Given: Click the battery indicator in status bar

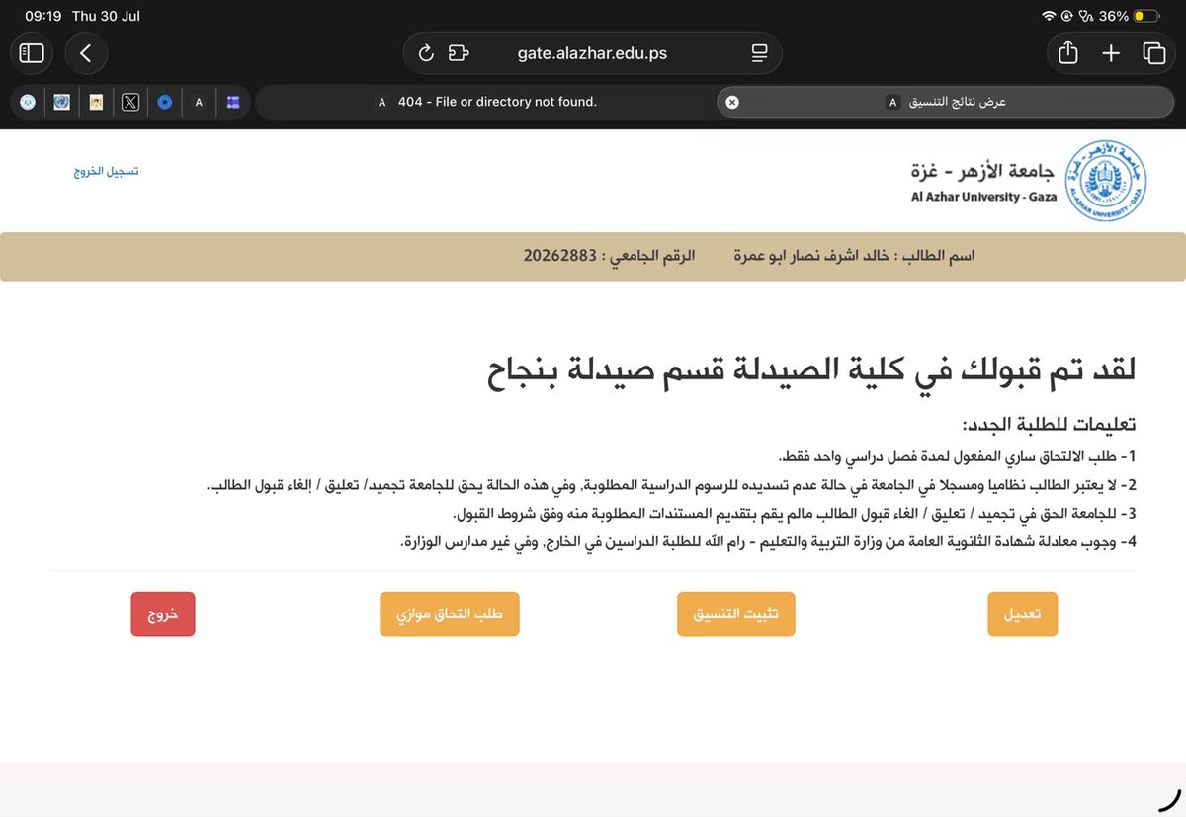Looking at the screenshot, I should point(1145,16).
